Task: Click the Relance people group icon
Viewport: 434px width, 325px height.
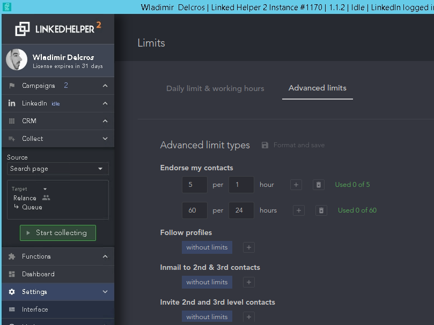Action: (x=46, y=198)
